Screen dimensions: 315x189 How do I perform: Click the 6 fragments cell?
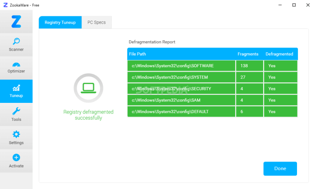click(249, 111)
